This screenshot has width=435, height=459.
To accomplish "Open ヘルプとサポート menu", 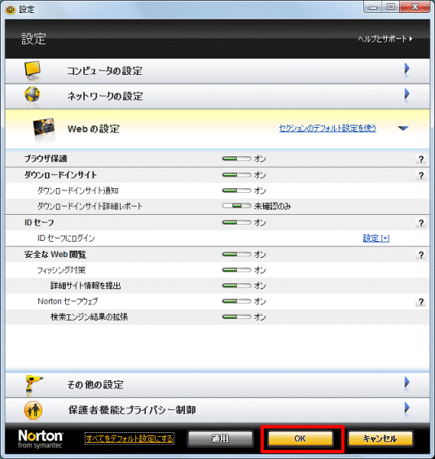I will click(x=385, y=38).
